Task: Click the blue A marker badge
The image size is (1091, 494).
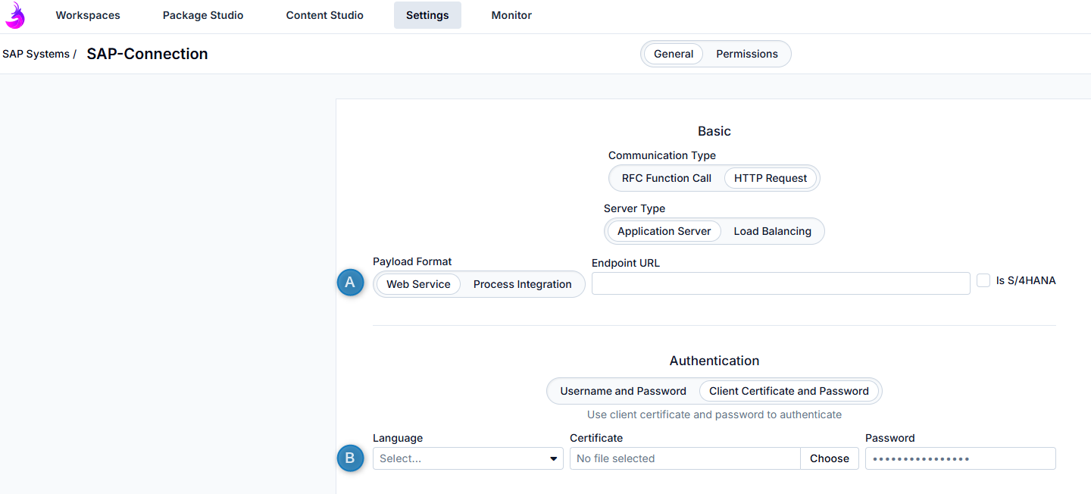Action: tap(350, 283)
